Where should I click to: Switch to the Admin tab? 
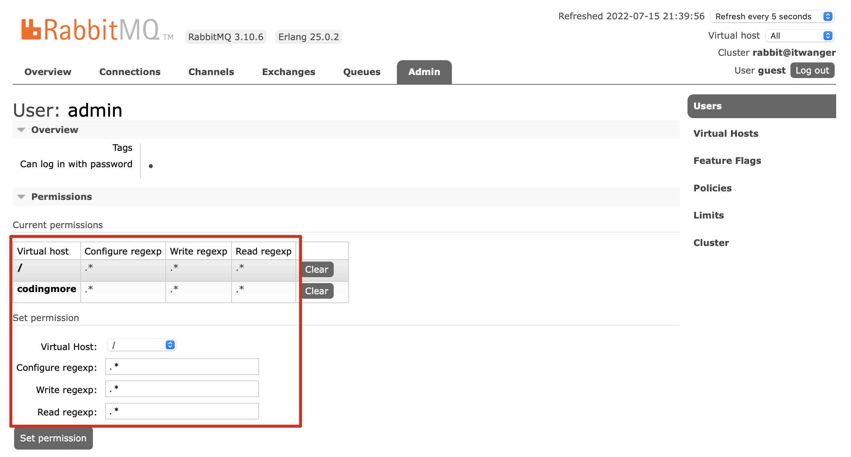[x=424, y=72]
